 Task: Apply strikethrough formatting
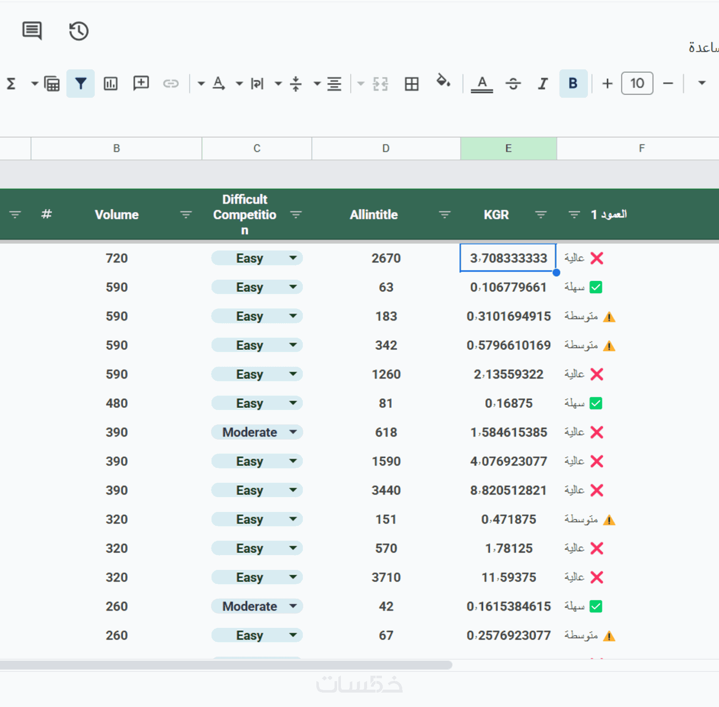pyautogui.click(x=513, y=84)
